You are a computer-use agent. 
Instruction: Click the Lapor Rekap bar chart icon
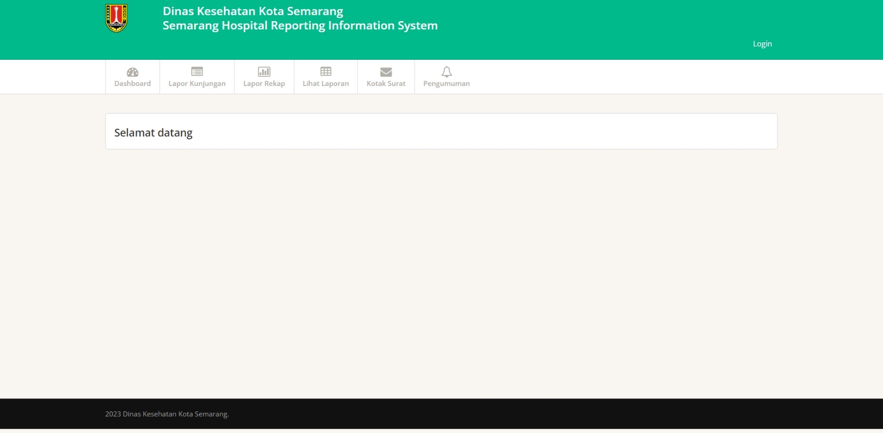click(264, 71)
